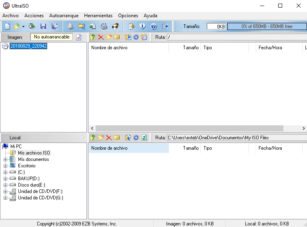Click status text Imagen: 0 archivos, 0 KB
Viewport: 307px width, 227px height.
pos(190,224)
